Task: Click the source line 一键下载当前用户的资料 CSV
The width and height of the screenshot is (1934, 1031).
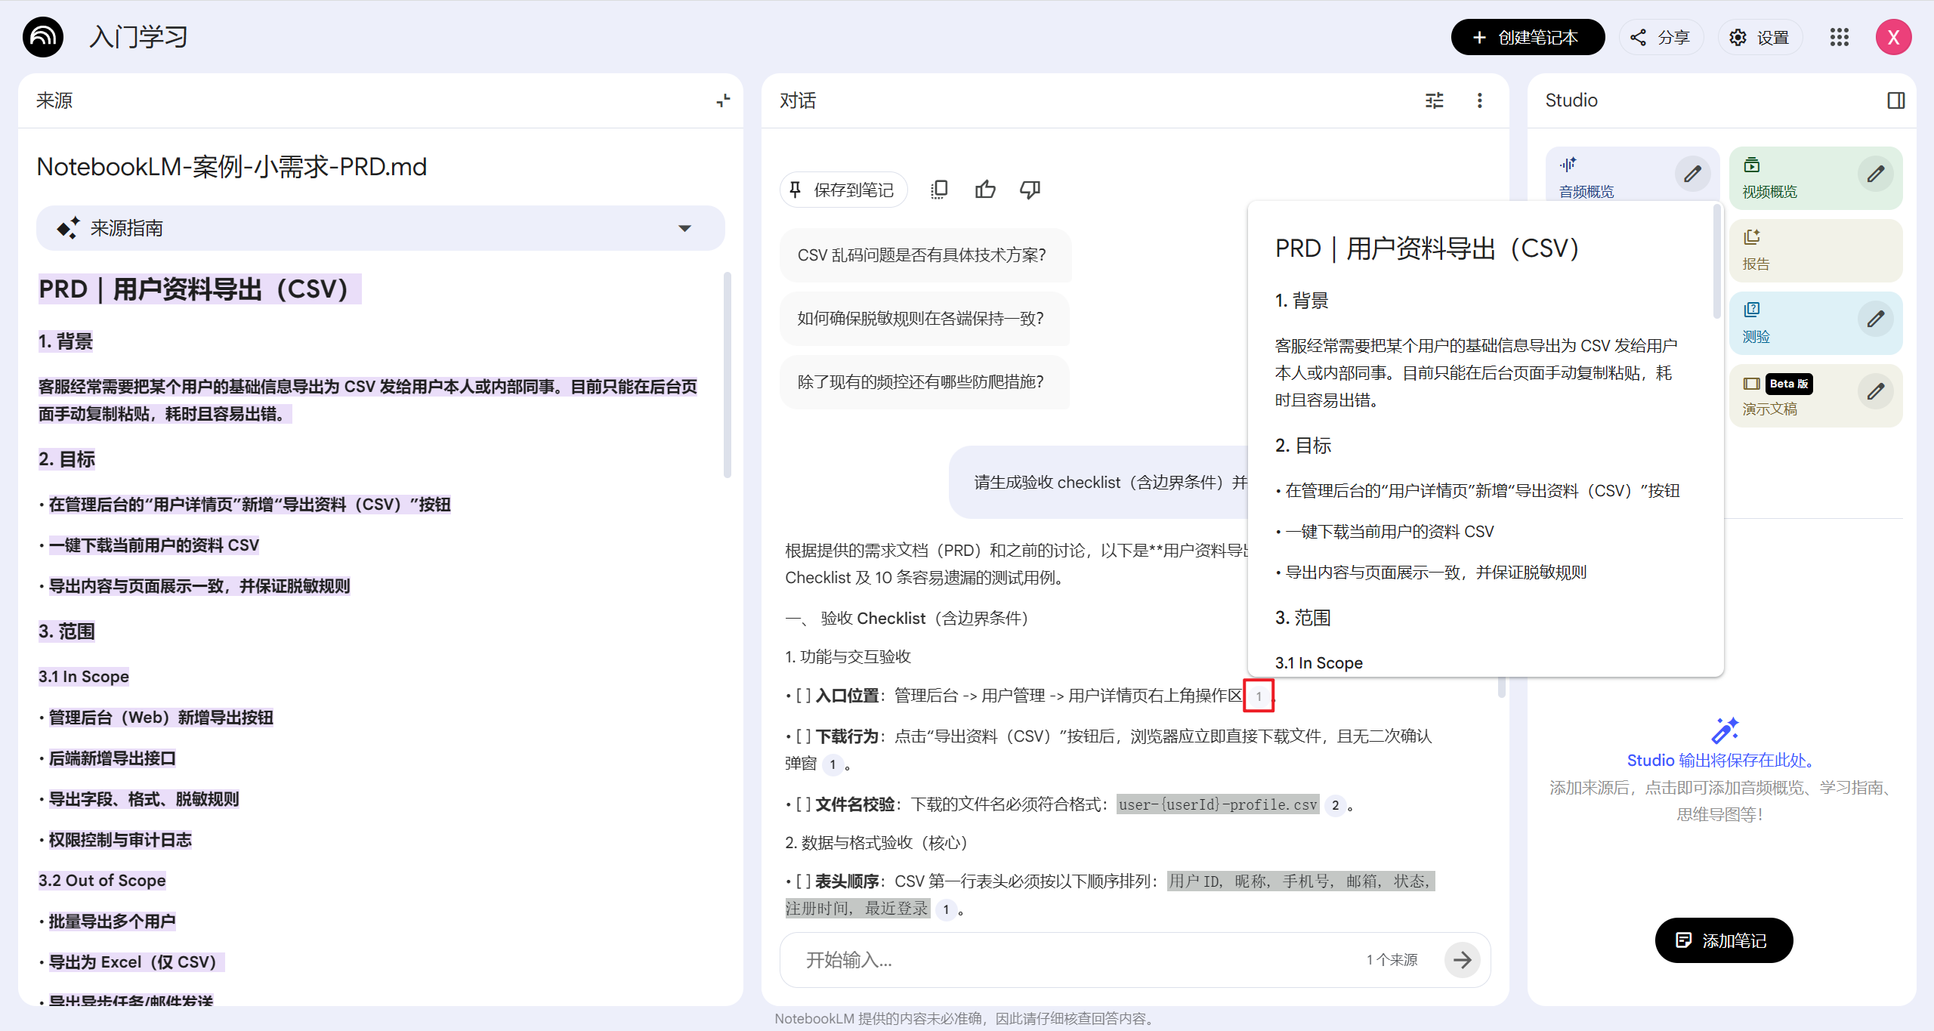Action: click(x=154, y=545)
